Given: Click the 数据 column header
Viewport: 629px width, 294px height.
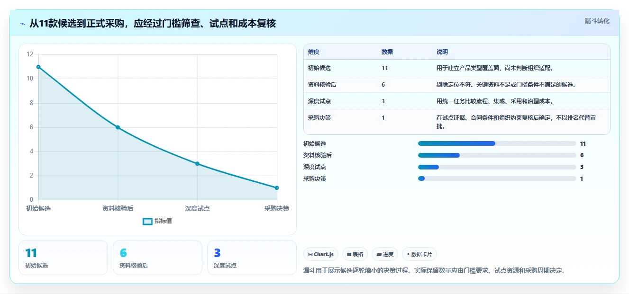Looking at the screenshot, I should [387, 52].
